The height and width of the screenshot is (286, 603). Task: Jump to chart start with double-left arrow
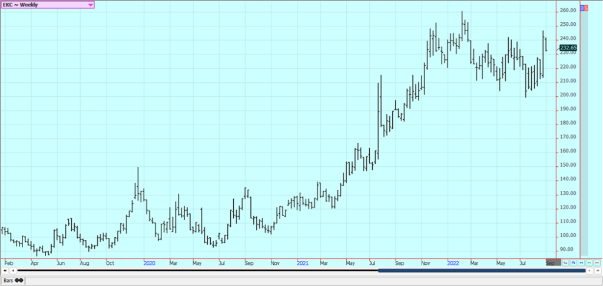coord(5,271)
